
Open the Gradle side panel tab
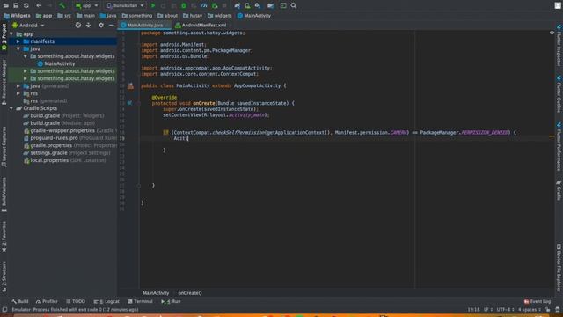[559, 190]
